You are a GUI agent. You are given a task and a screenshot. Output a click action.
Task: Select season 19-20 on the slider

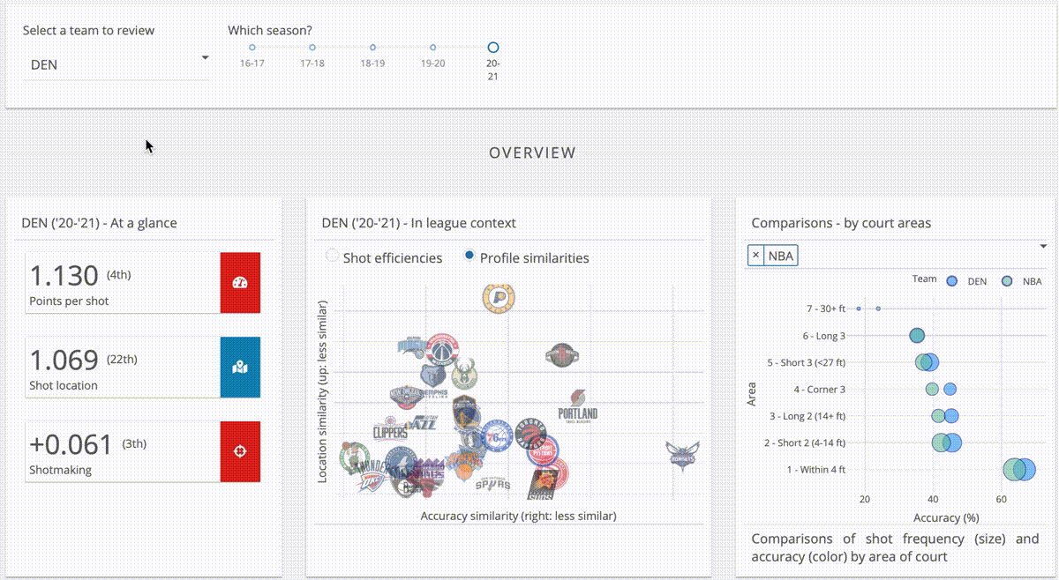(x=432, y=48)
